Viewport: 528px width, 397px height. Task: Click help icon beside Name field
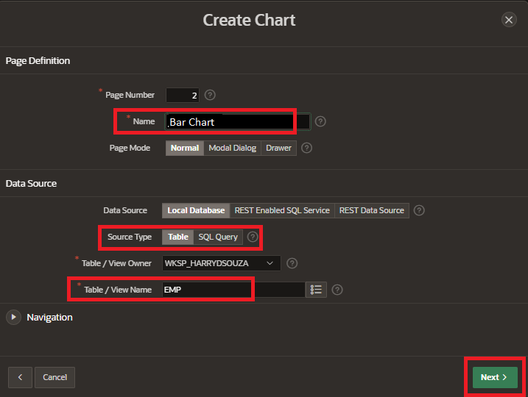pos(320,121)
